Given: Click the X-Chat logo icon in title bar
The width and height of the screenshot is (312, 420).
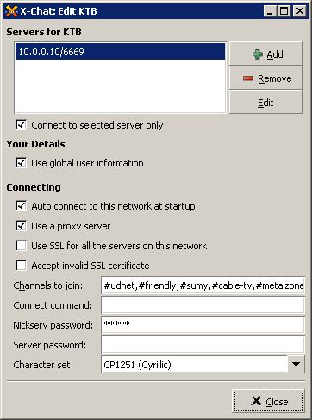Looking at the screenshot, I should tap(11, 11).
